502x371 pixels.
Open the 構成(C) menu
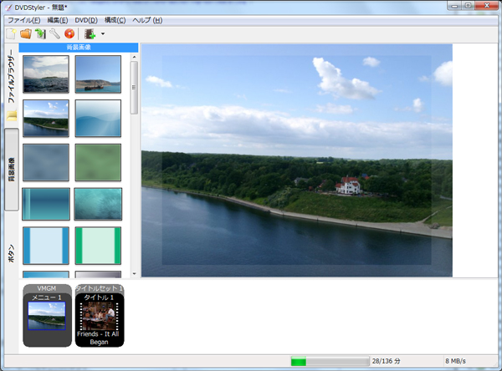click(115, 20)
